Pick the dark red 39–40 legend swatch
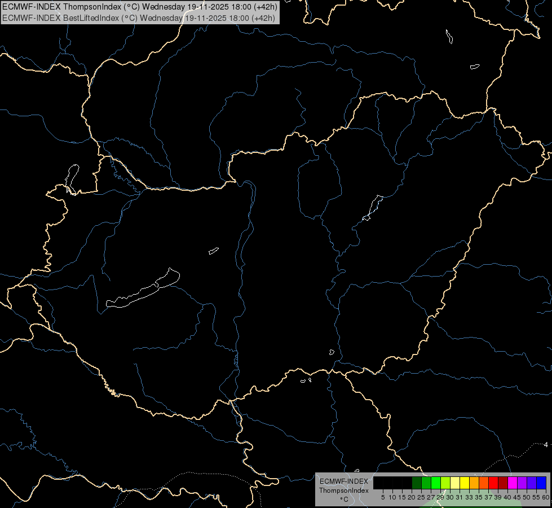The width and height of the screenshot is (552, 508). coord(503,483)
